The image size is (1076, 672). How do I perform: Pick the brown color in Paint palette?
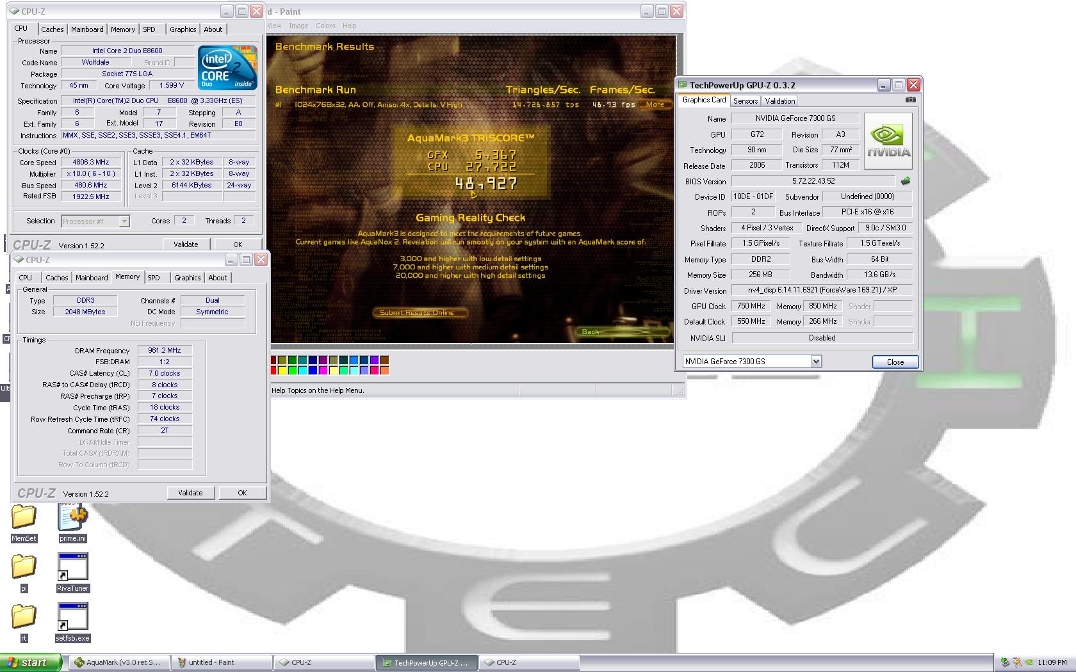[384, 360]
